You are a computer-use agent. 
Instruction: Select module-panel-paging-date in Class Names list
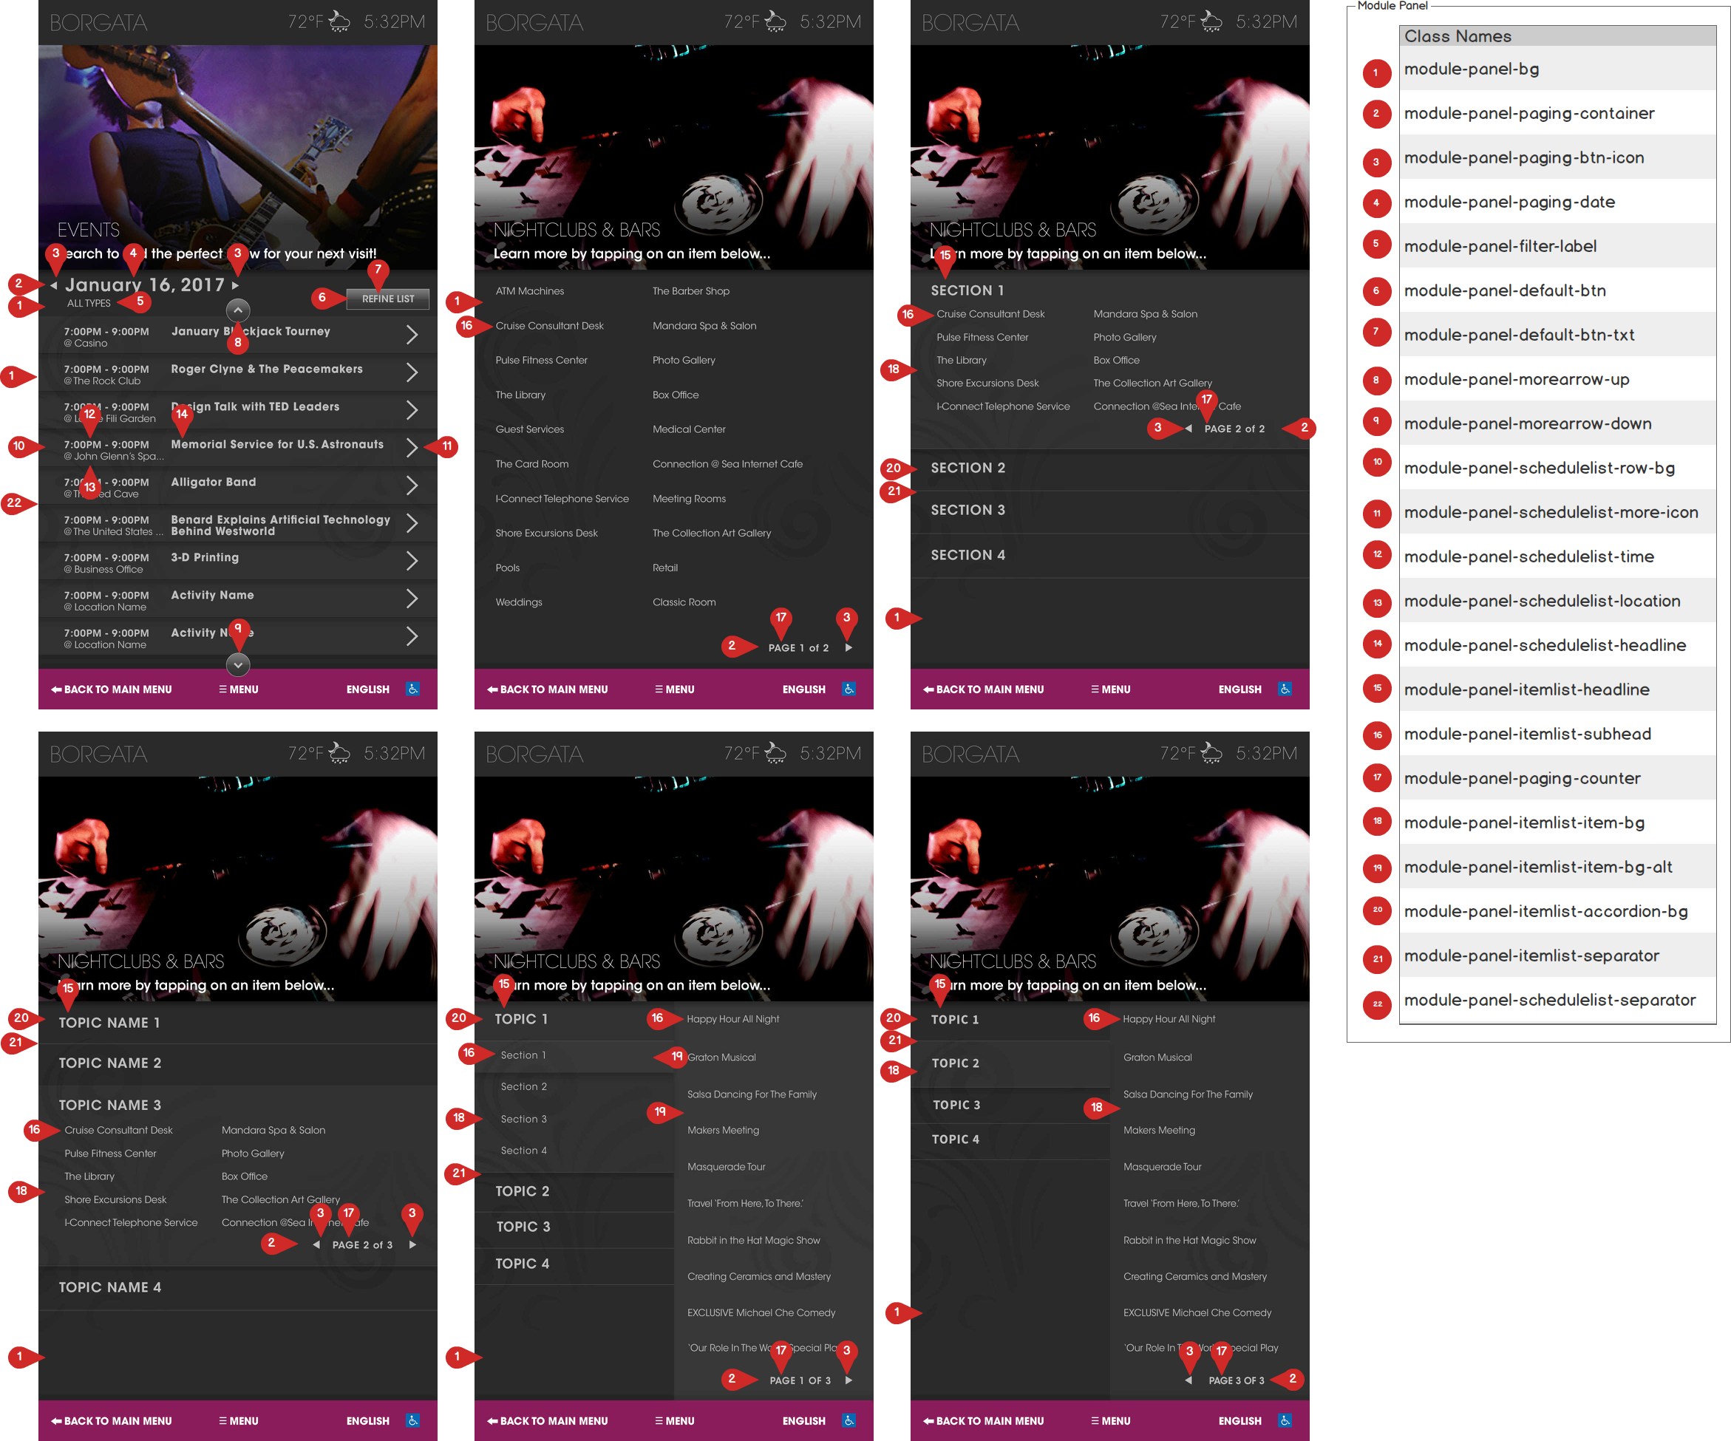click(x=1509, y=202)
